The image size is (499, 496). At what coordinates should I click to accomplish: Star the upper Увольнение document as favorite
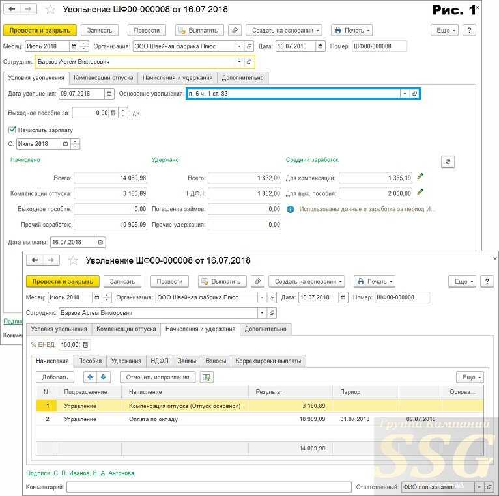click(x=50, y=10)
